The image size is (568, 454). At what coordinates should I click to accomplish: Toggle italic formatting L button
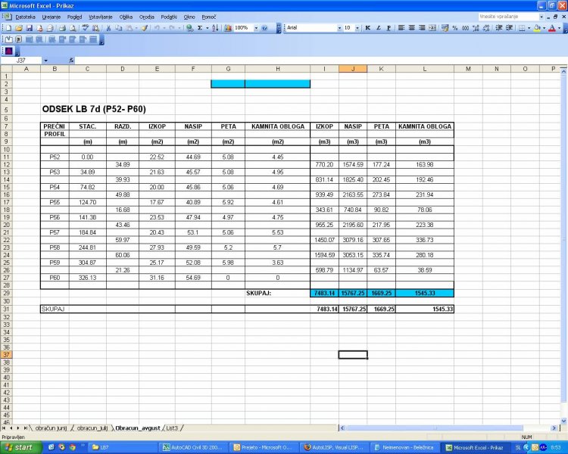tap(379, 28)
